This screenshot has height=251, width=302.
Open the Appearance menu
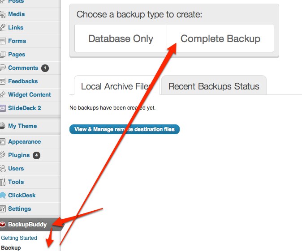25,142
